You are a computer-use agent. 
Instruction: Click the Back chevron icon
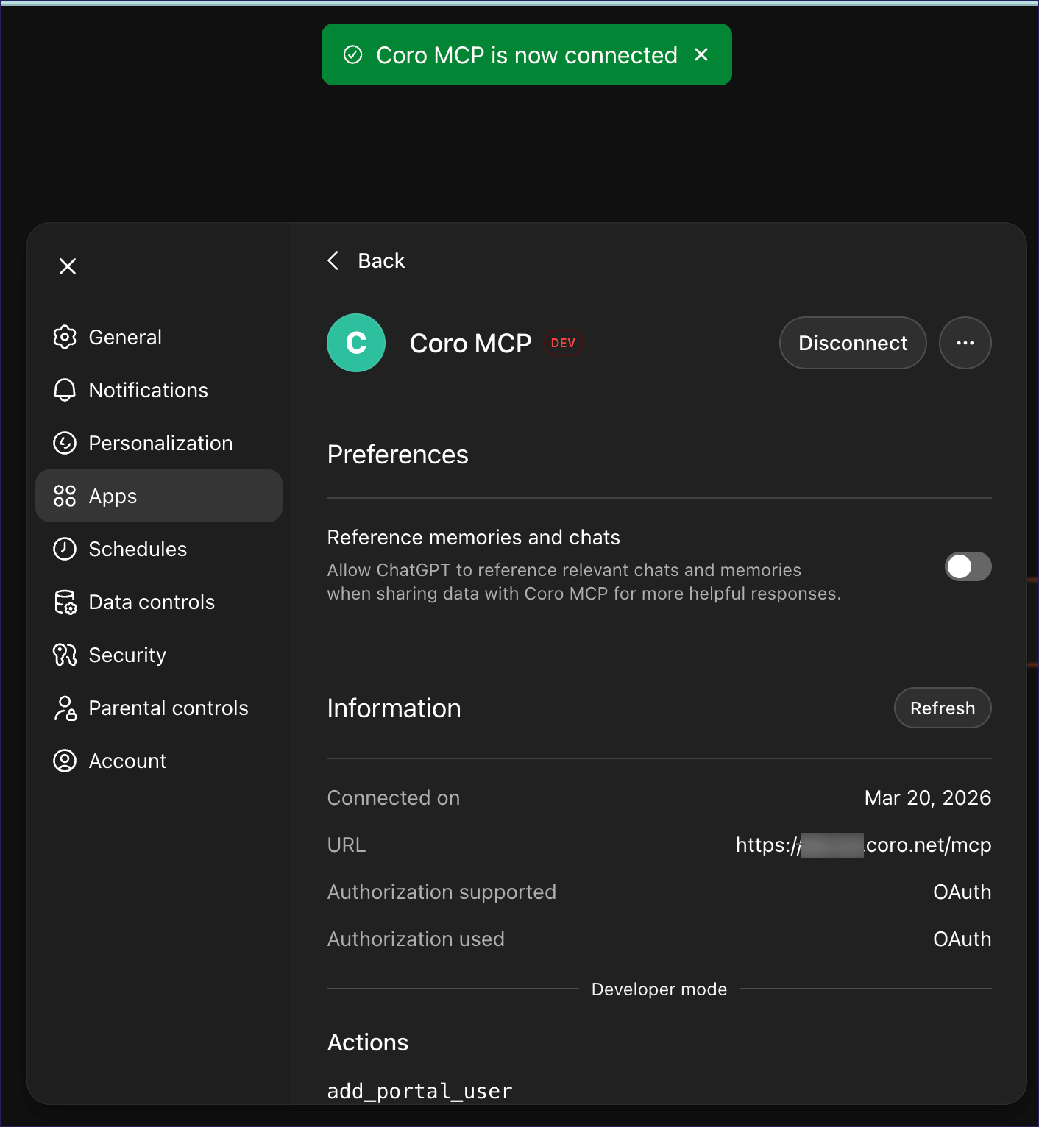[x=333, y=260]
